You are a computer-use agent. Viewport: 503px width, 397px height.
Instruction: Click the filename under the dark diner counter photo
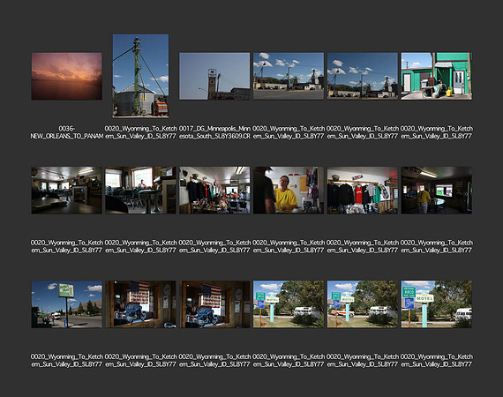pyautogui.click(x=67, y=246)
